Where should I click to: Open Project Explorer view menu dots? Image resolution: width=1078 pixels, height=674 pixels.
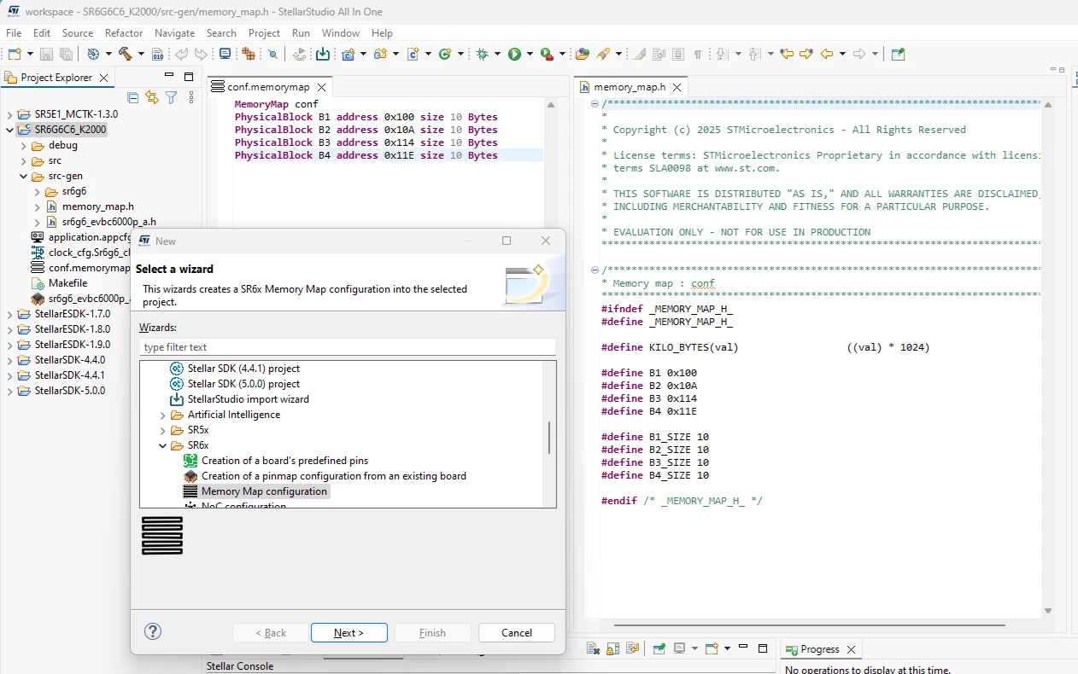(190, 98)
